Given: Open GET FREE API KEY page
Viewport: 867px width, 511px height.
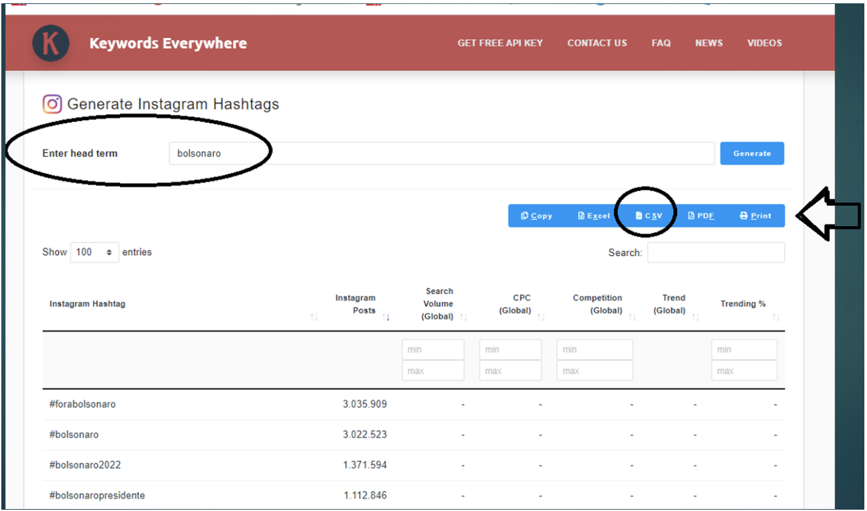Looking at the screenshot, I should (500, 43).
